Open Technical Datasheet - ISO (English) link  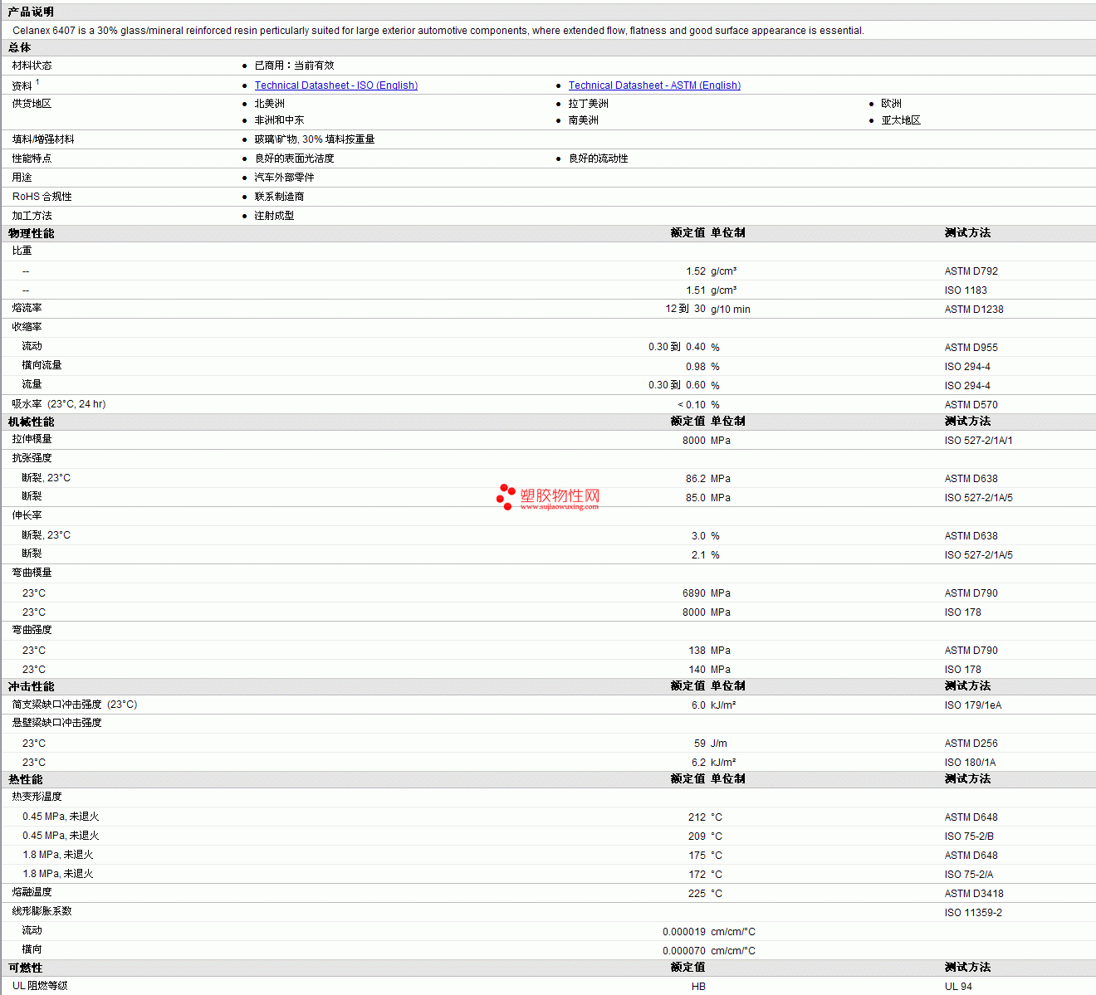tap(336, 85)
